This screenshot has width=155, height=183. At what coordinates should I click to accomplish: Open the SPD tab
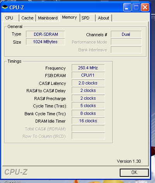(x=88, y=18)
